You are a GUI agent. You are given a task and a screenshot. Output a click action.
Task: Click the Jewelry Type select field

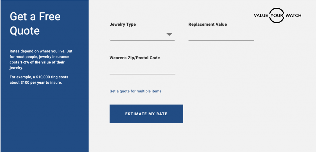point(142,35)
